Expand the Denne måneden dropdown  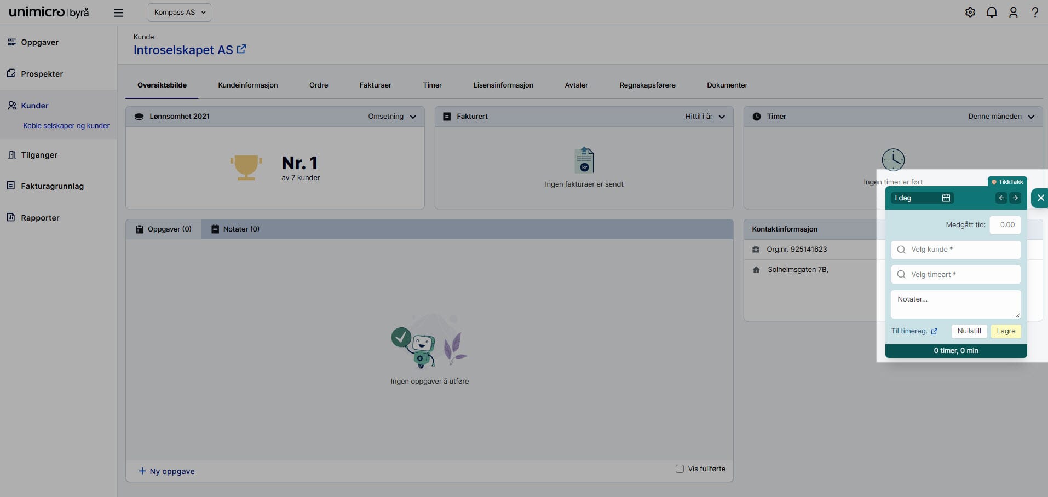point(1000,117)
